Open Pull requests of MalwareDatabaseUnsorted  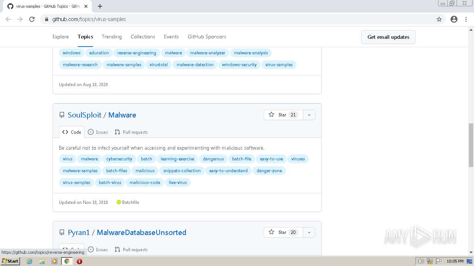131,249
